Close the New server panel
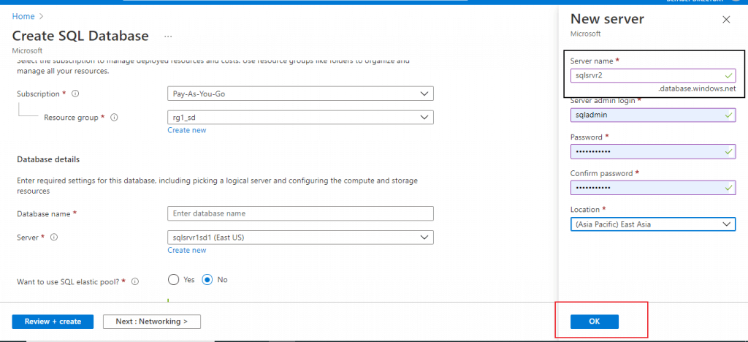 tap(726, 20)
